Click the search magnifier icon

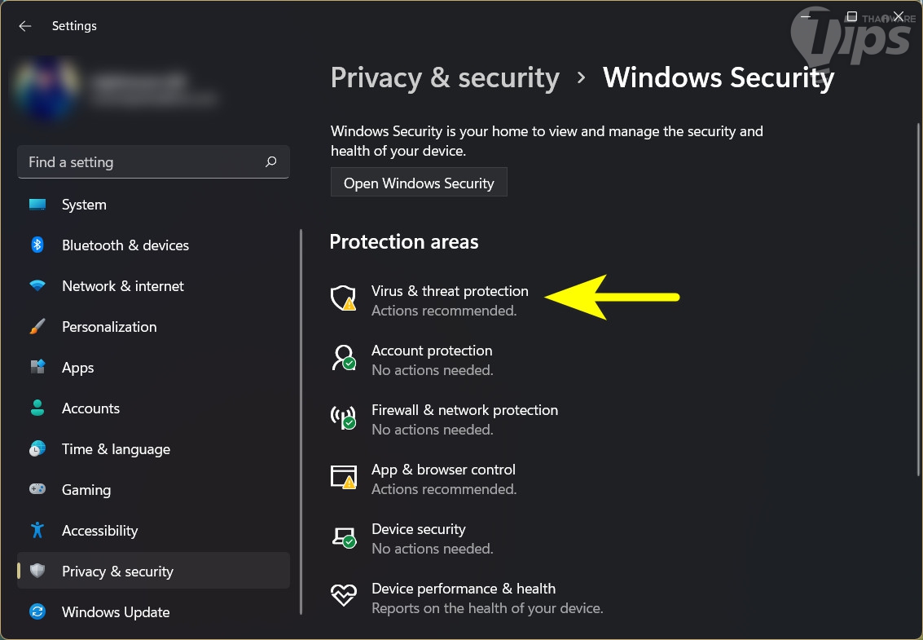click(271, 162)
